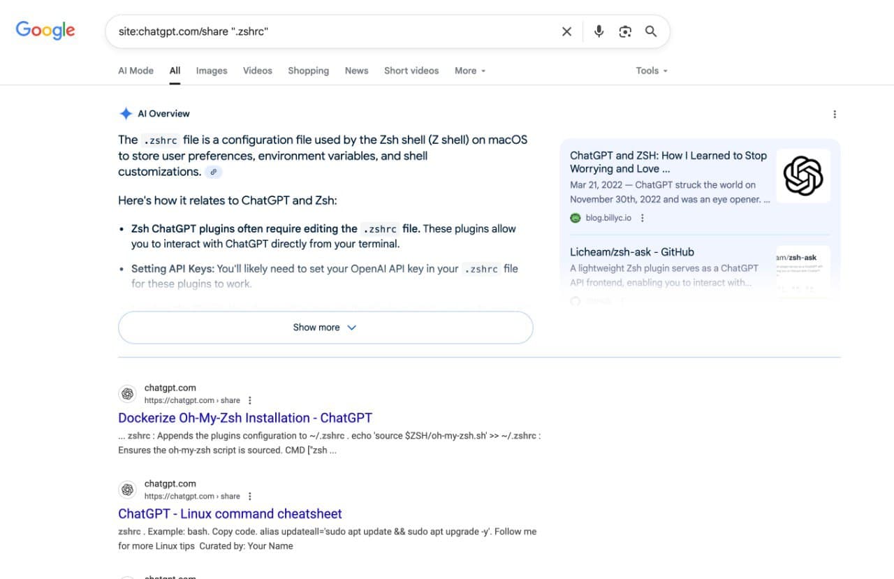Image resolution: width=894 pixels, height=579 pixels.
Task: Select the All results tab
Action: [175, 71]
